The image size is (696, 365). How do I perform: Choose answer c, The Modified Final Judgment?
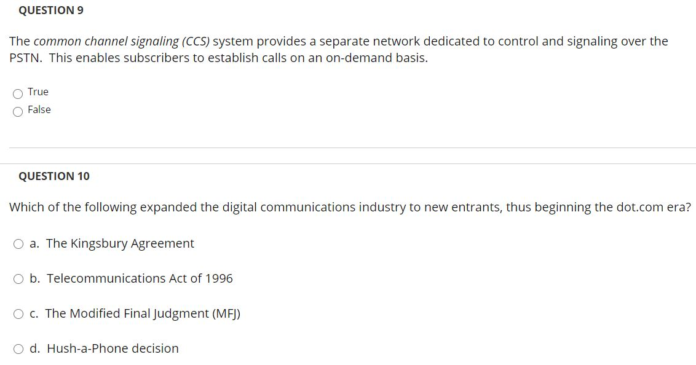(18, 313)
